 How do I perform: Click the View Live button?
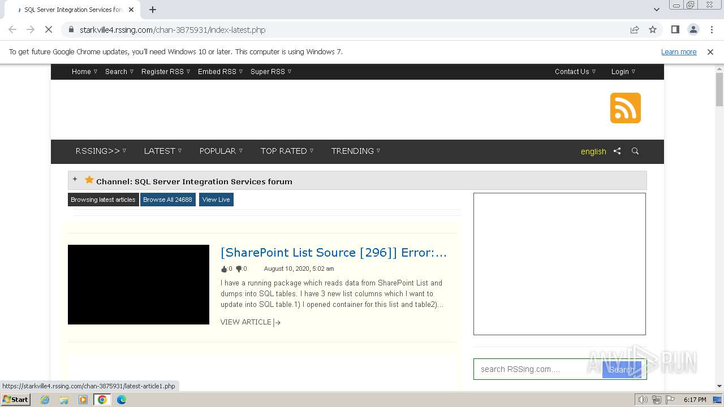coord(216,200)
